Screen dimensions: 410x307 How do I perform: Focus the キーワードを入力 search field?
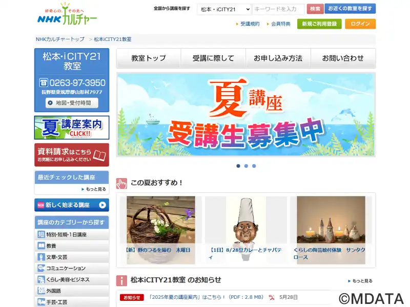tap(279, 9)
